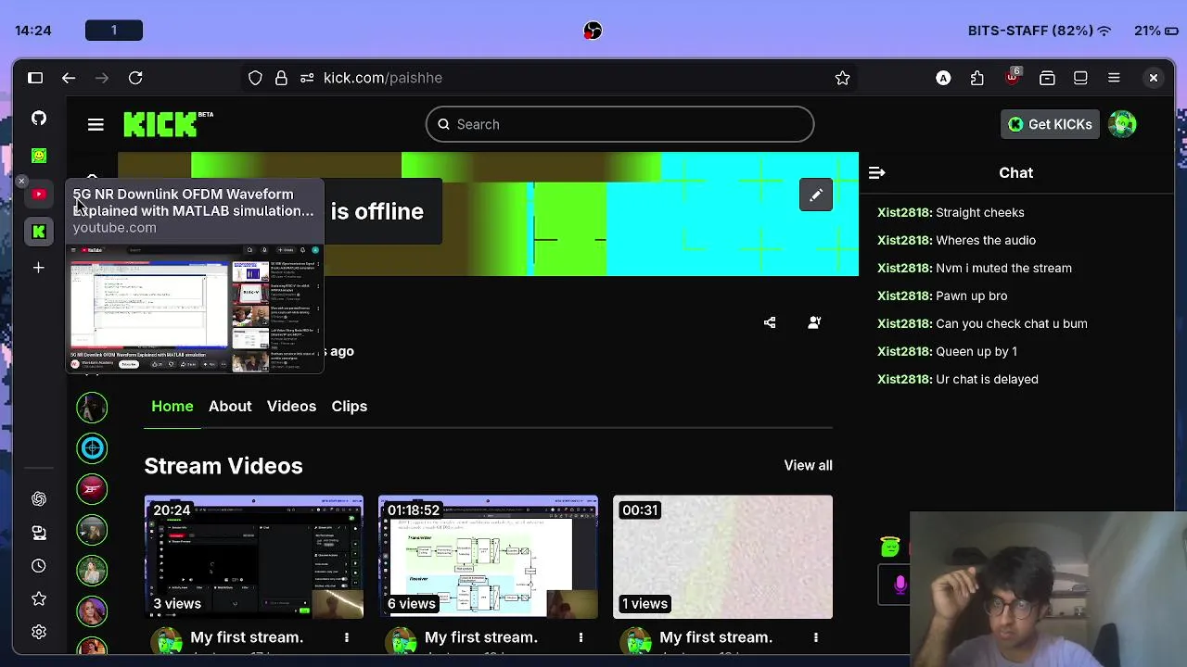Switch to the Videos tab
This screenshot has height=667, width=1187.
coord(291,406)
